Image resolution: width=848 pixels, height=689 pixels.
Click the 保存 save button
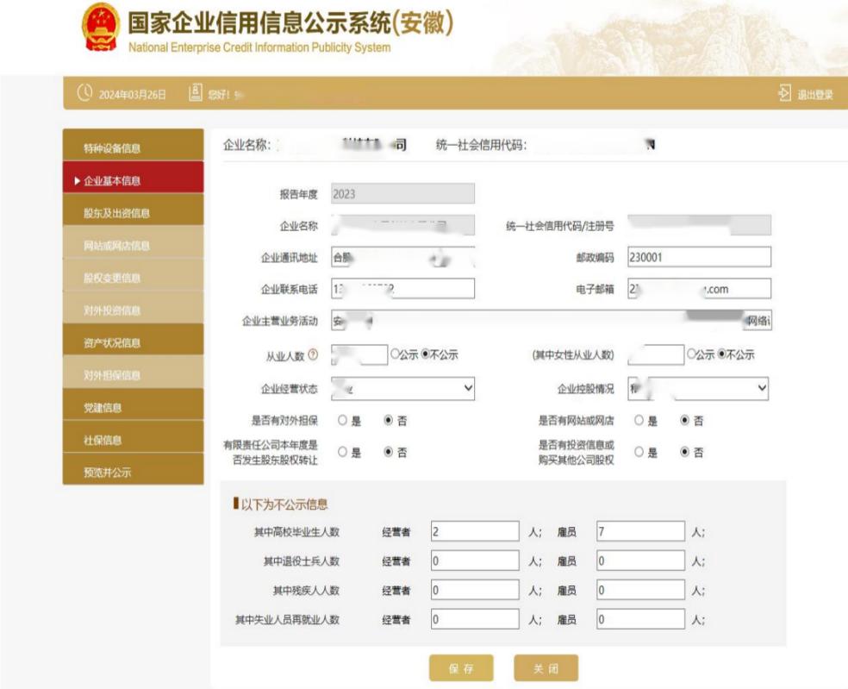tap(461, 667)
